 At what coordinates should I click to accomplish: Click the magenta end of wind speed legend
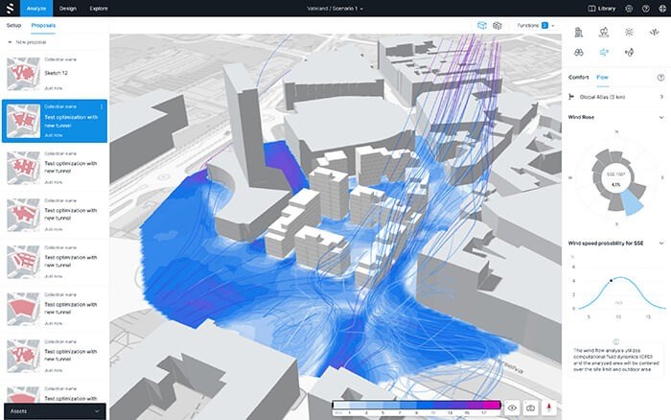click(492, 405)
